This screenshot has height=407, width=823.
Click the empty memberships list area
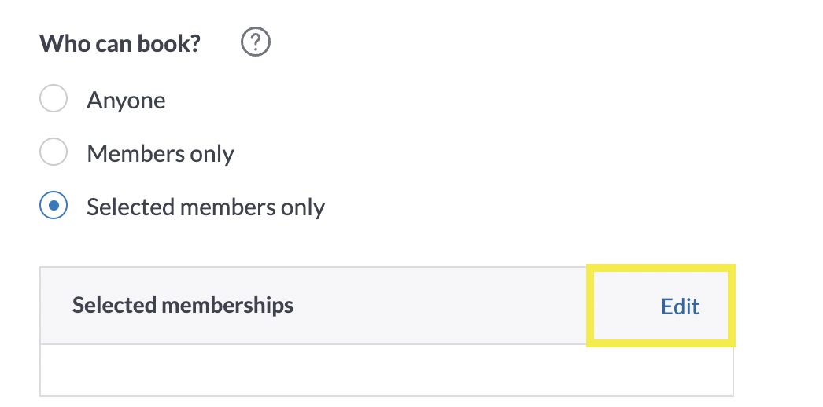click(x=386, y=370)
